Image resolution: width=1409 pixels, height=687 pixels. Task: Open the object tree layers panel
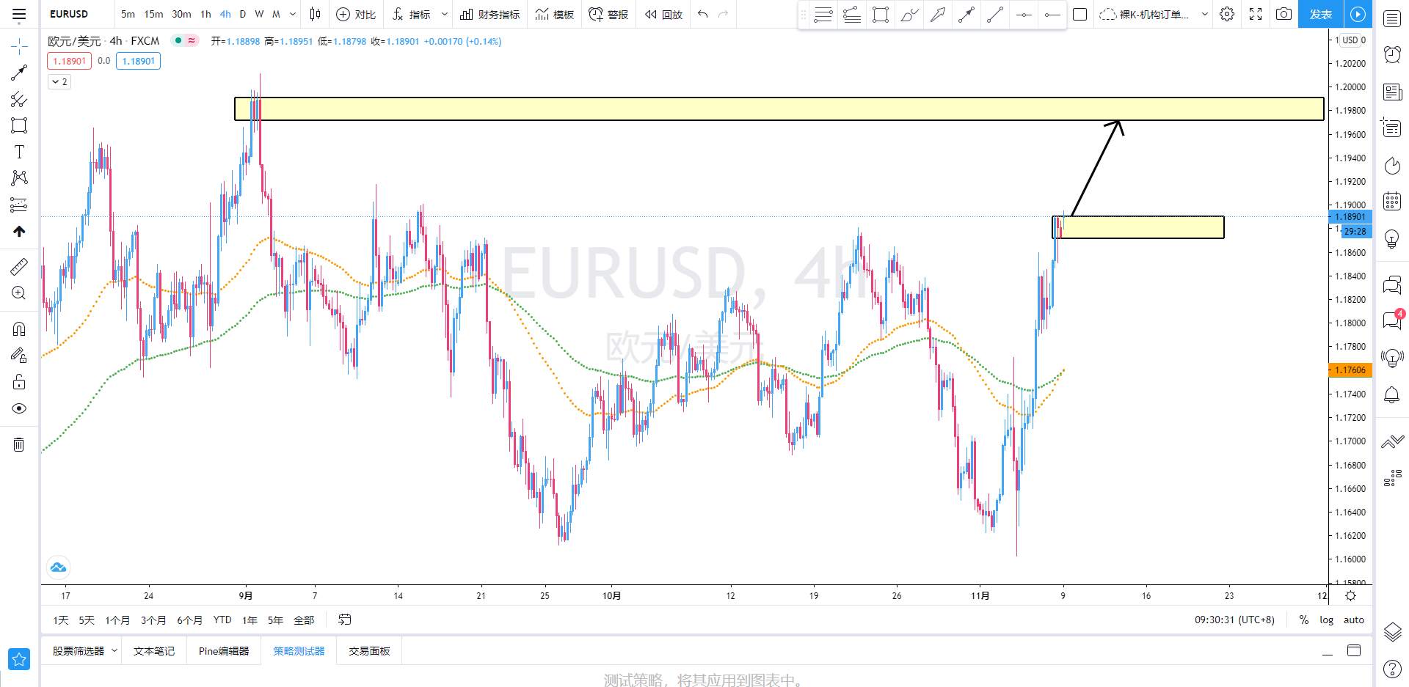[1392, 631]
